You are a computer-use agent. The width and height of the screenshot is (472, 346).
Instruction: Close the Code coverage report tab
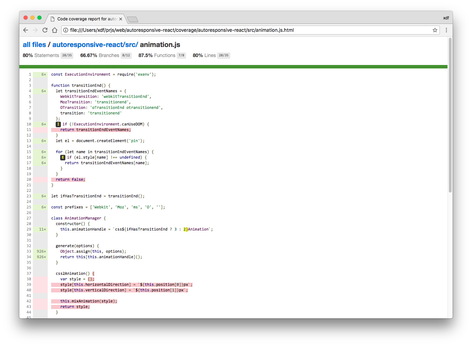click(121, 19)
